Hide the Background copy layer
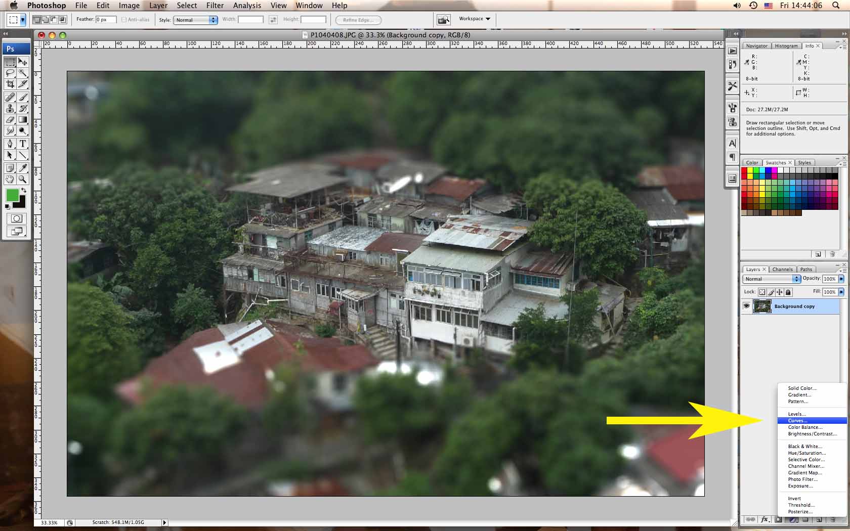Viewport: 850px width, 531px height. 746,306
